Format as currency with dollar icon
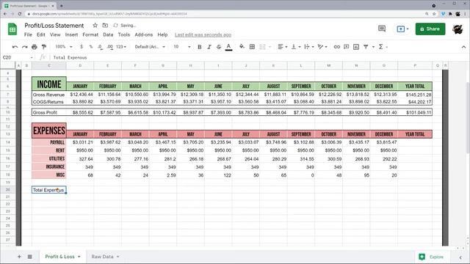Viewport: 470px width, 264px height. point(82,47)
